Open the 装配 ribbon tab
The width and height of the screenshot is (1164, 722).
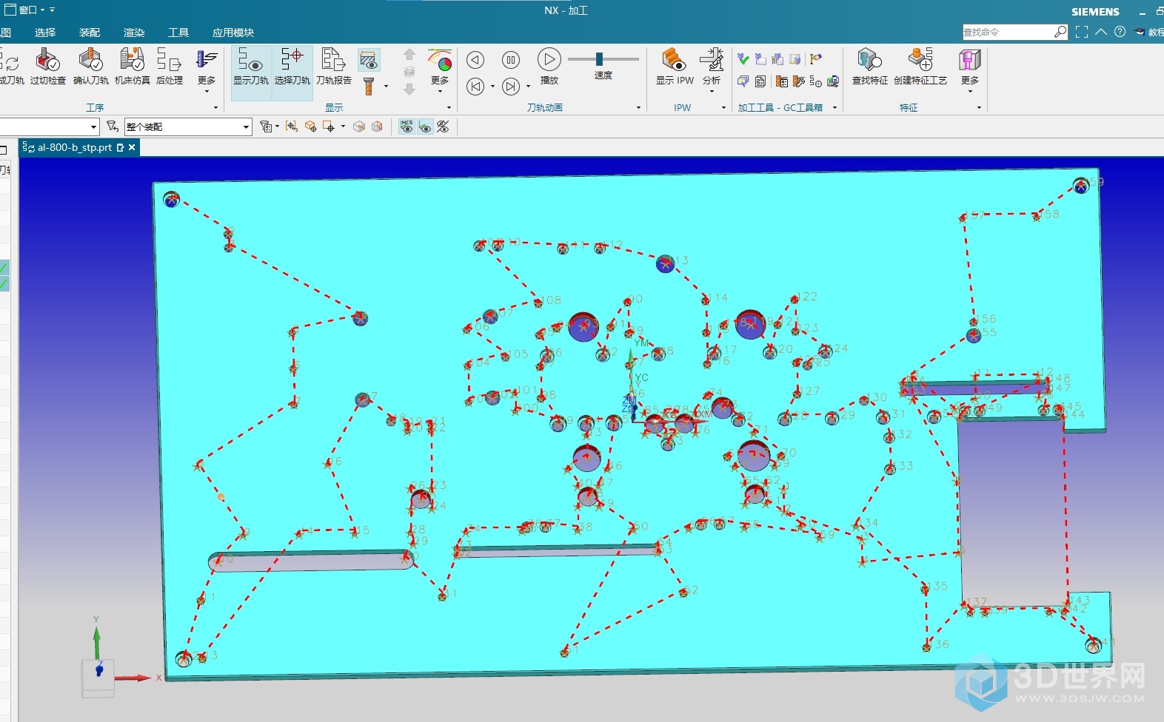(x=90, y=33)
